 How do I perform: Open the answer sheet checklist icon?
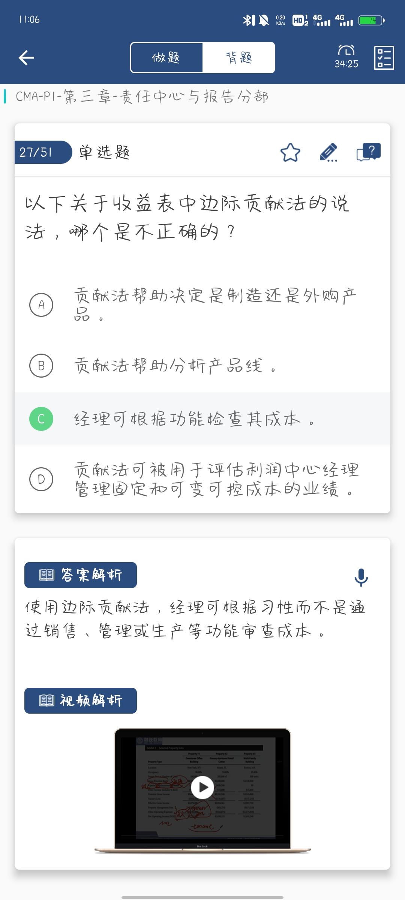click(384, 58)
